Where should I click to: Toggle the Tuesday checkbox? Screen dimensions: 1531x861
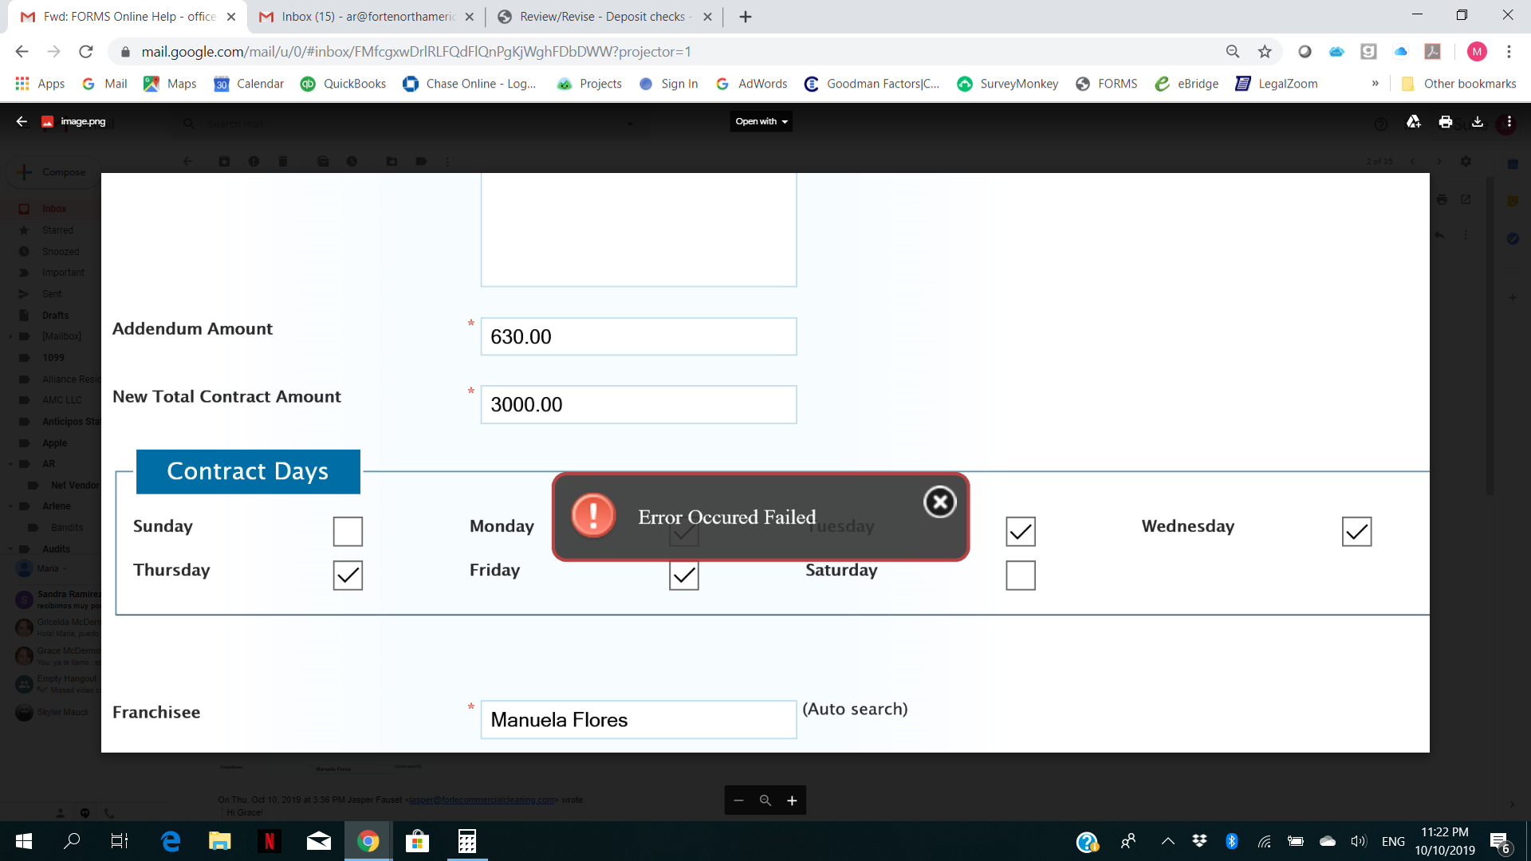tap(1021, 532)
